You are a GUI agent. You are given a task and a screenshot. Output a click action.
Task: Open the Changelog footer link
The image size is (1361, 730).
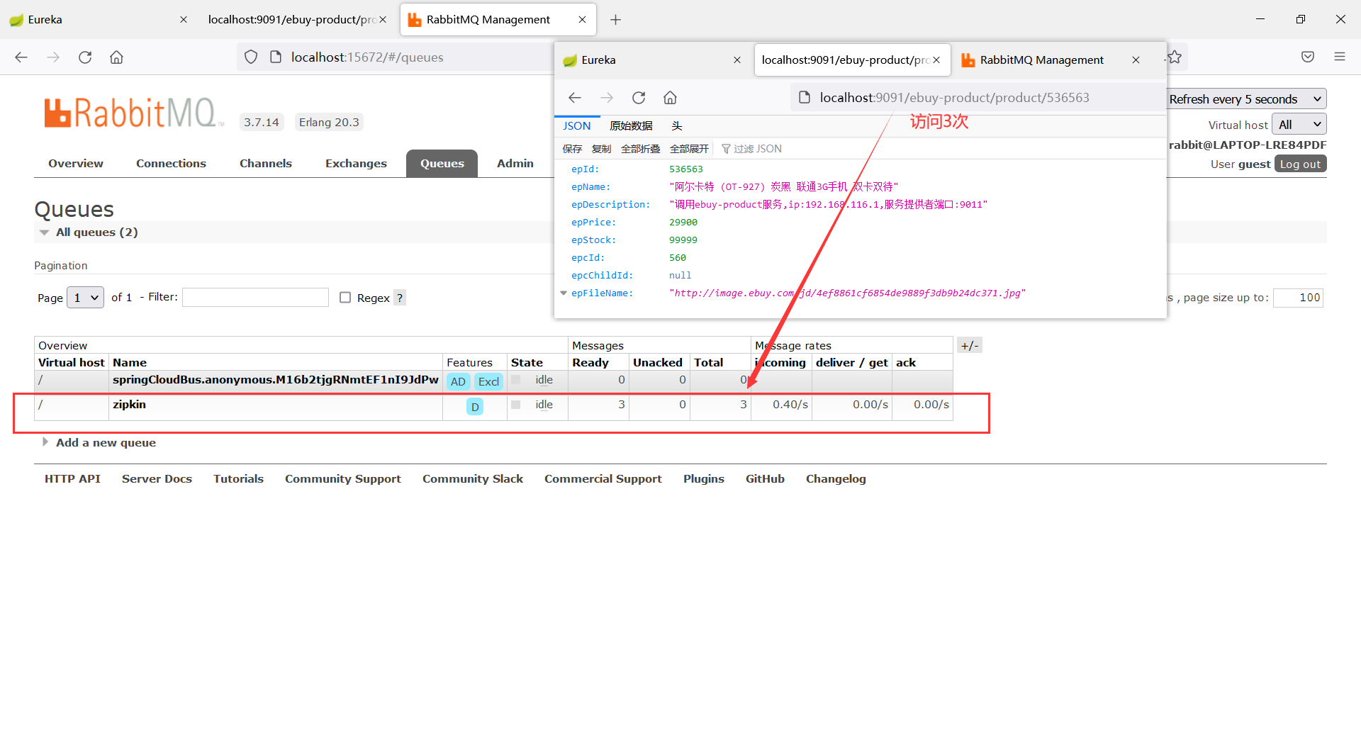point(836,479)
